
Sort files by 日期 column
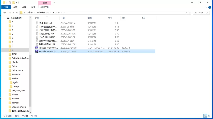63,18
